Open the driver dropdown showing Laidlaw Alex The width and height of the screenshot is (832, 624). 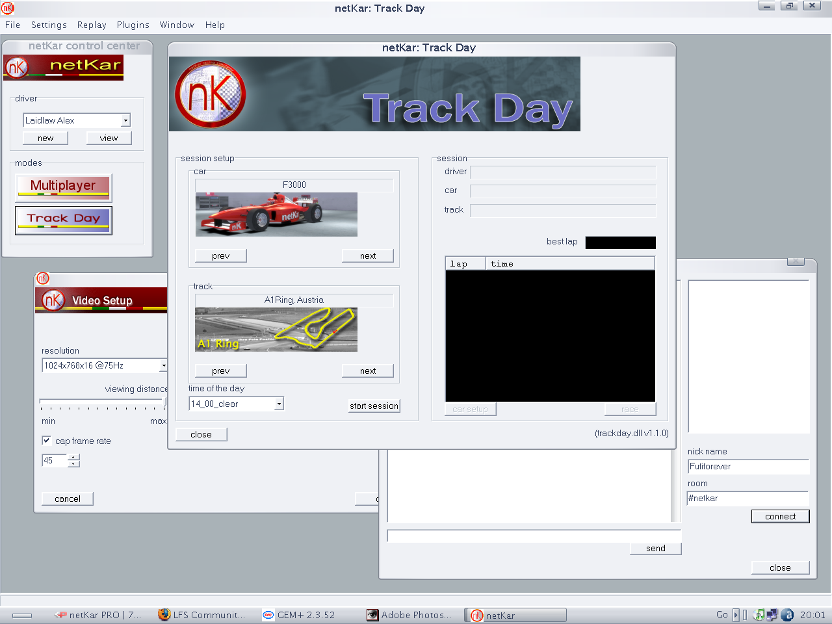click(x=125, y=120)
